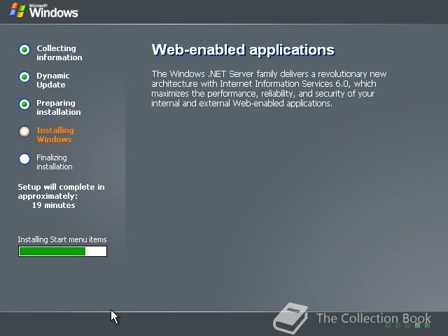448x336 pixels.
Task: Click the 'Dynamic Update' label
Action: [53, 80]
